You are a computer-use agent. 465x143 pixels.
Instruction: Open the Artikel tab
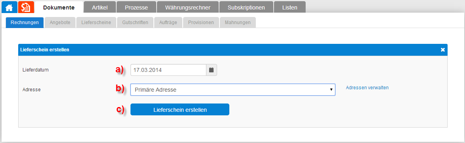pyautogui.click(x=100, y=8)
